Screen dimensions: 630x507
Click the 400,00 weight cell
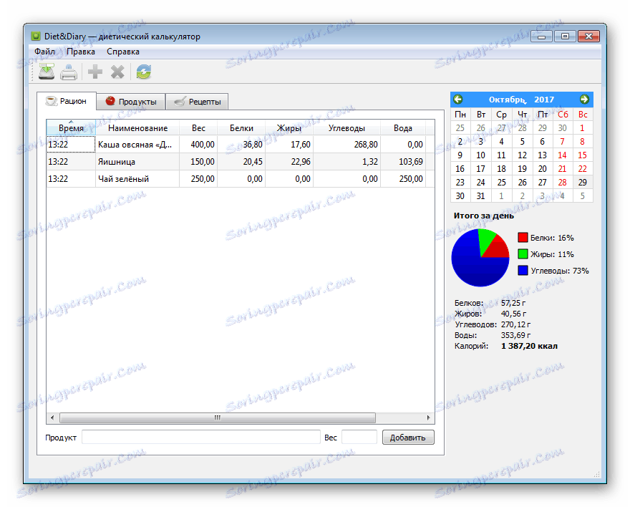click(x=198, y=145)
